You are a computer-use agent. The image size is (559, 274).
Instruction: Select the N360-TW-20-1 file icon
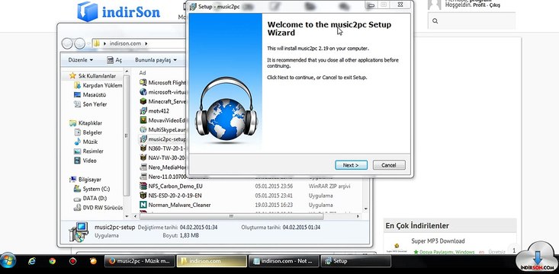click(x=143, y=148)
